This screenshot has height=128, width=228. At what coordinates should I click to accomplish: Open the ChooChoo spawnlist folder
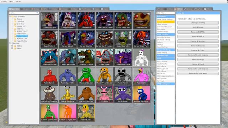click(20, 21)
